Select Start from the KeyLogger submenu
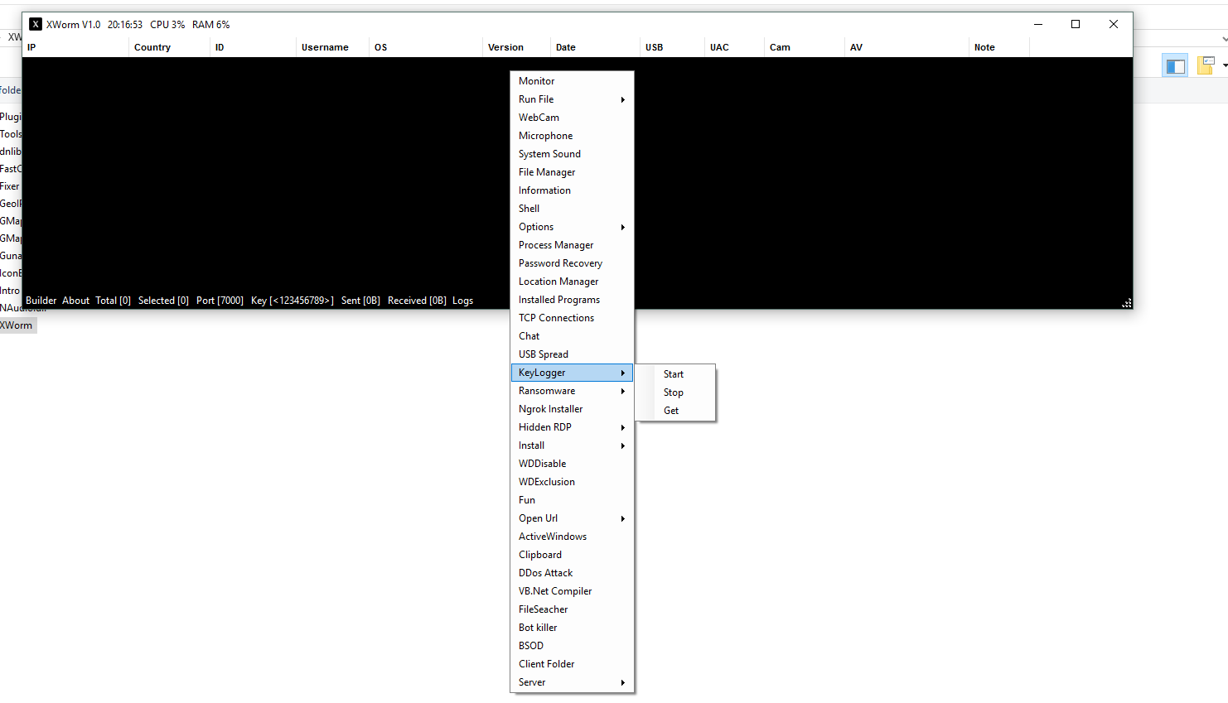The height and width of the screenshot is (703, 1228). coord(674,373)
